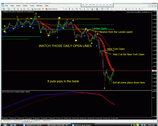Open the Strategy Tester
158x126 pixels.
point(28,9)
